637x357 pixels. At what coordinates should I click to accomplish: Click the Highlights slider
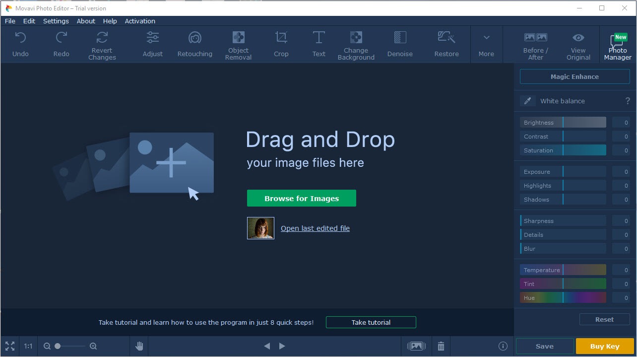pyautogui.click(x=563, y=185)
